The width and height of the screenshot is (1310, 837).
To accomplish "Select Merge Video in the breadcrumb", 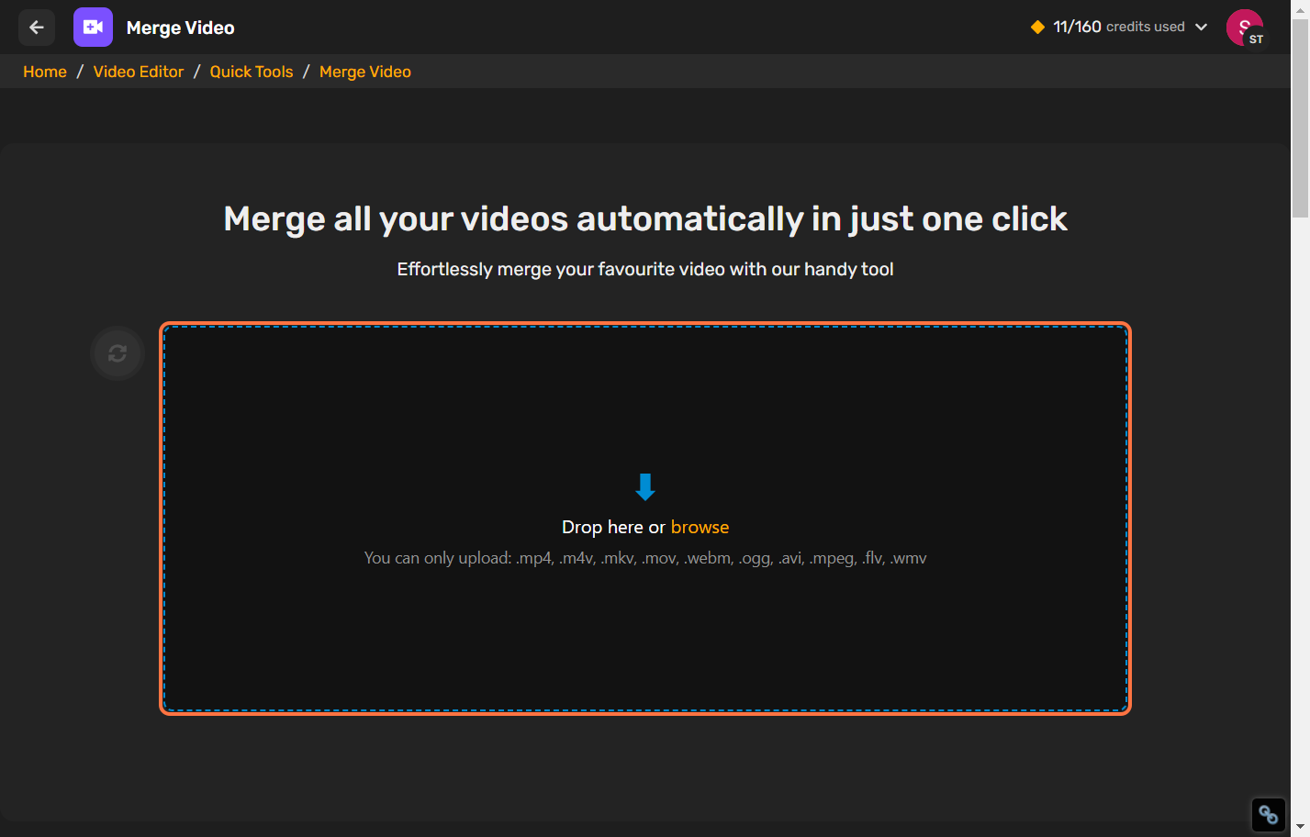I will 364,71.
